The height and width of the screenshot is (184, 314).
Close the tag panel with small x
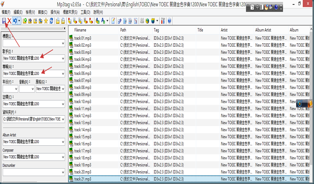(x=65, y=28)
